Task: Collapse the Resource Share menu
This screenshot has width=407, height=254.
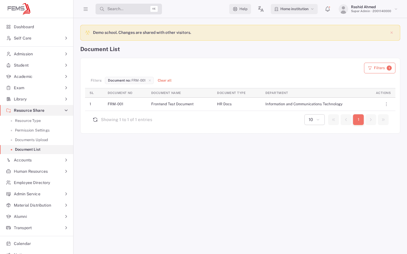Action: click(x=37, y=110)
